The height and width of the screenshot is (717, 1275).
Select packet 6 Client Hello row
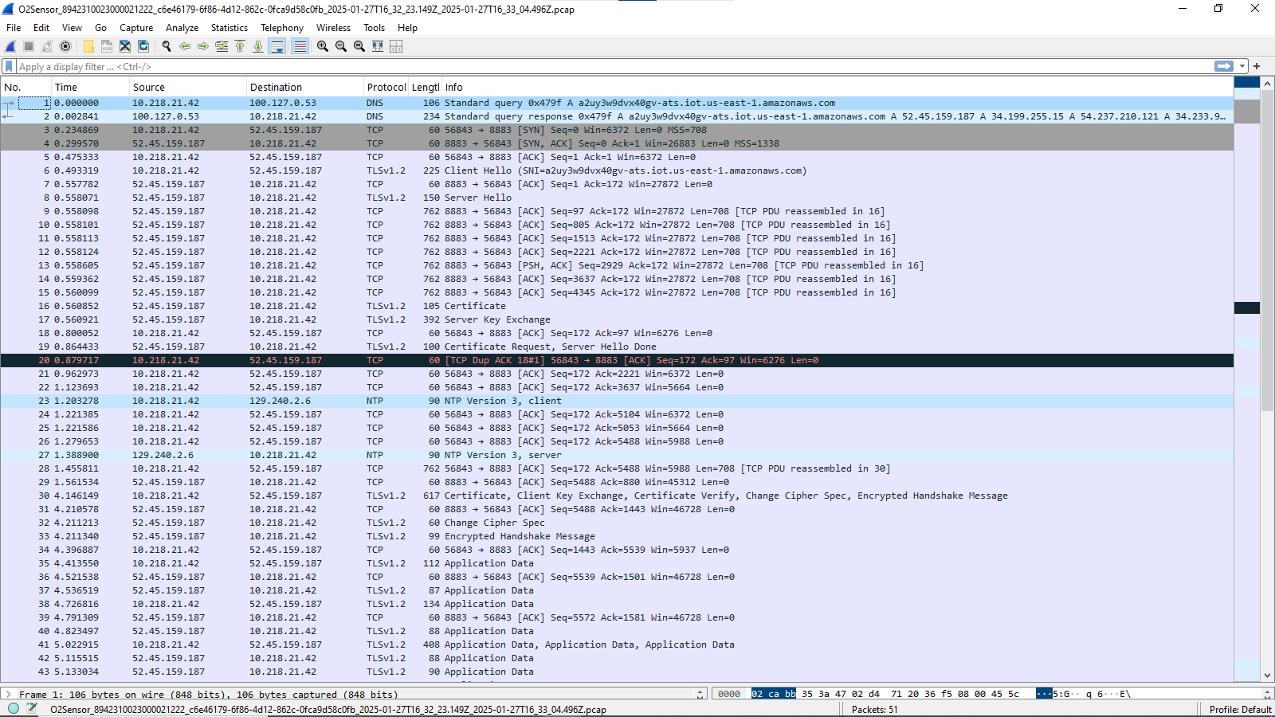617,170
